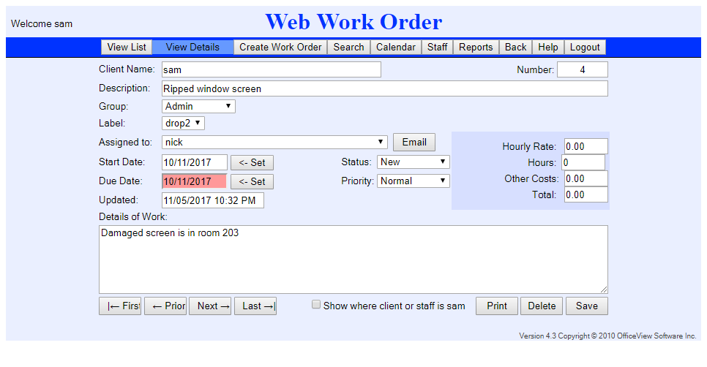Set the Due Date using Set button
This screenshot has width=707, height=367.
(252, 181)
